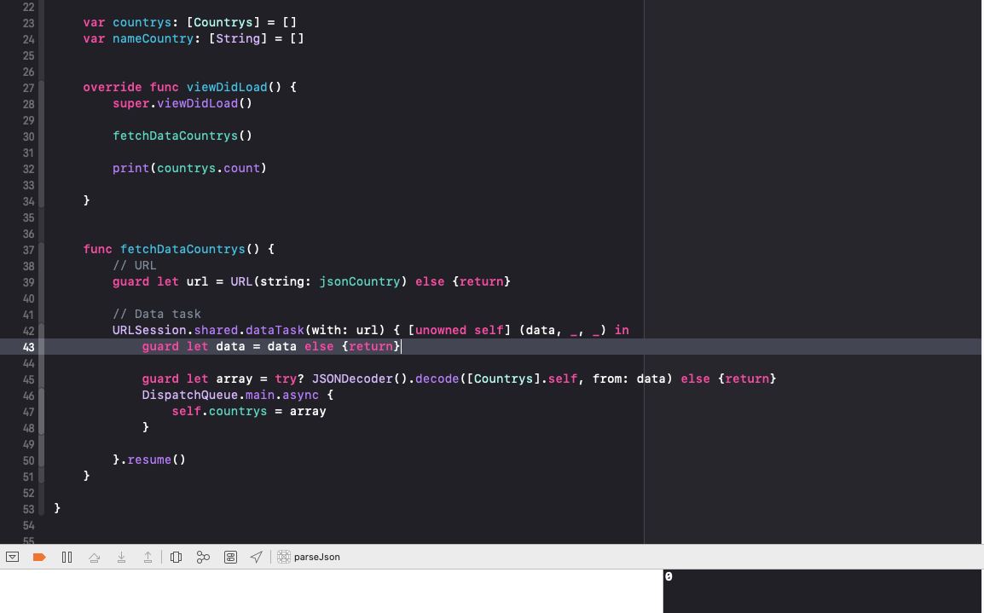Click line number 43 in gutter
Screen dimensions: 984x613
coord(28,347)
